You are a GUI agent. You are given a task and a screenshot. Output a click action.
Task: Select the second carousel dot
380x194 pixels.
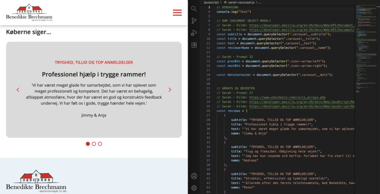pyautogui.click(x=94, y=144)
